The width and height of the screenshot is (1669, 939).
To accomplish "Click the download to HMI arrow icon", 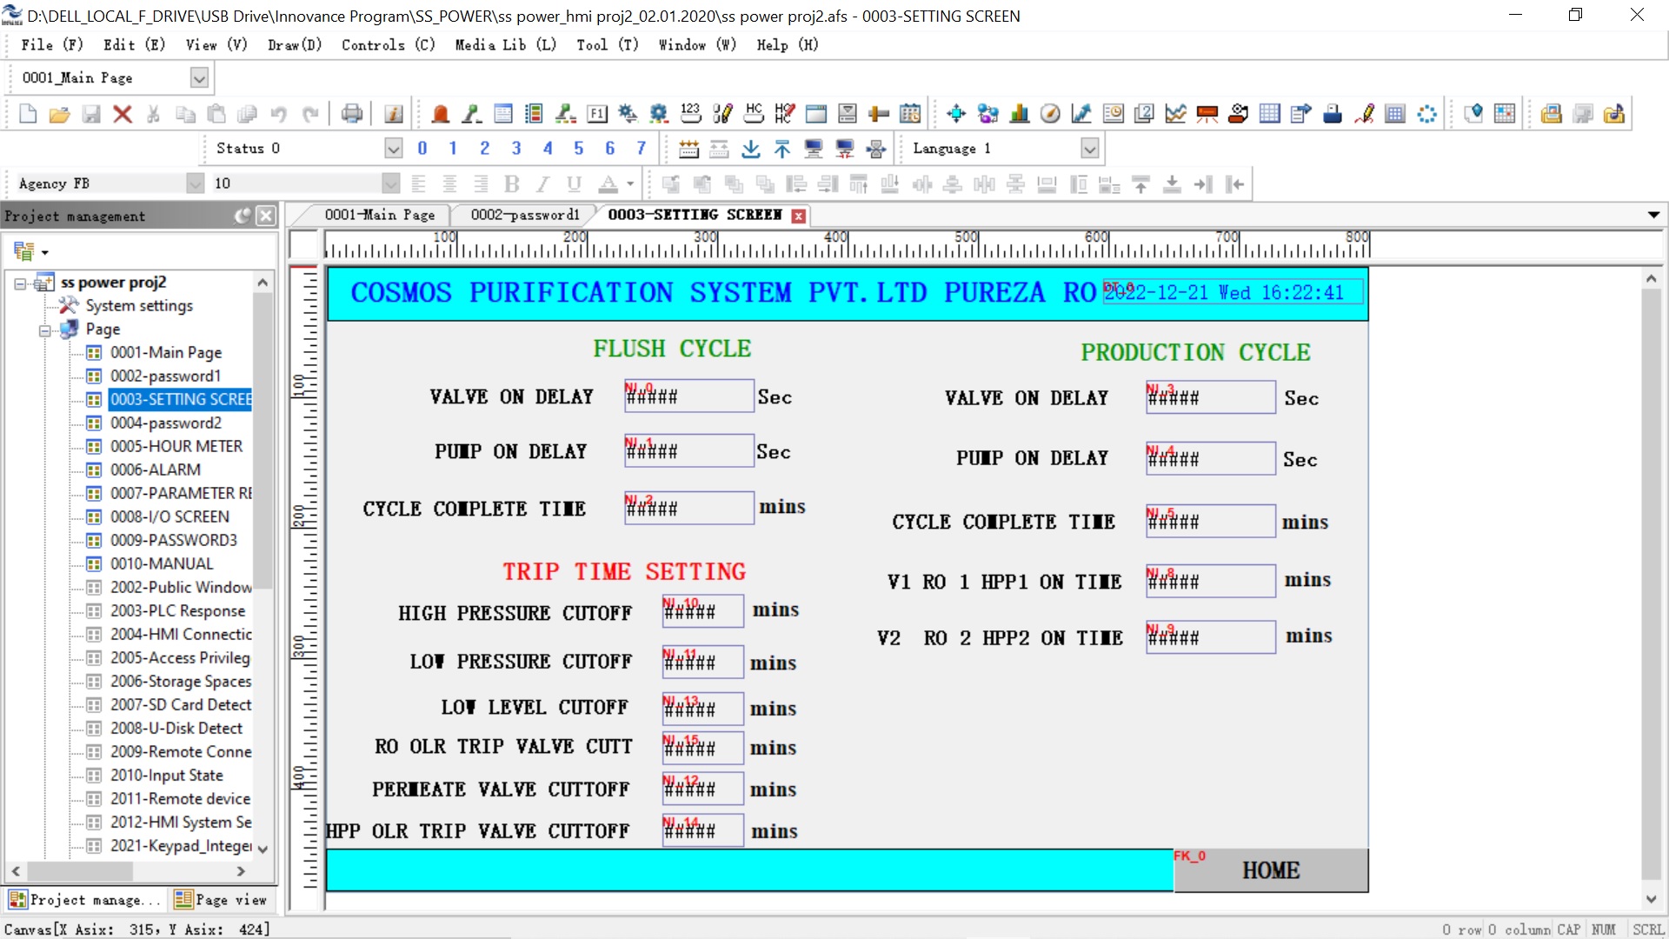I will [x=751, y=149].
